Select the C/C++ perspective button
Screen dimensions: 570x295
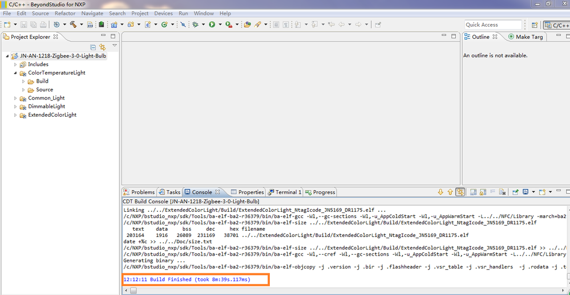click(x=557, y=25)
